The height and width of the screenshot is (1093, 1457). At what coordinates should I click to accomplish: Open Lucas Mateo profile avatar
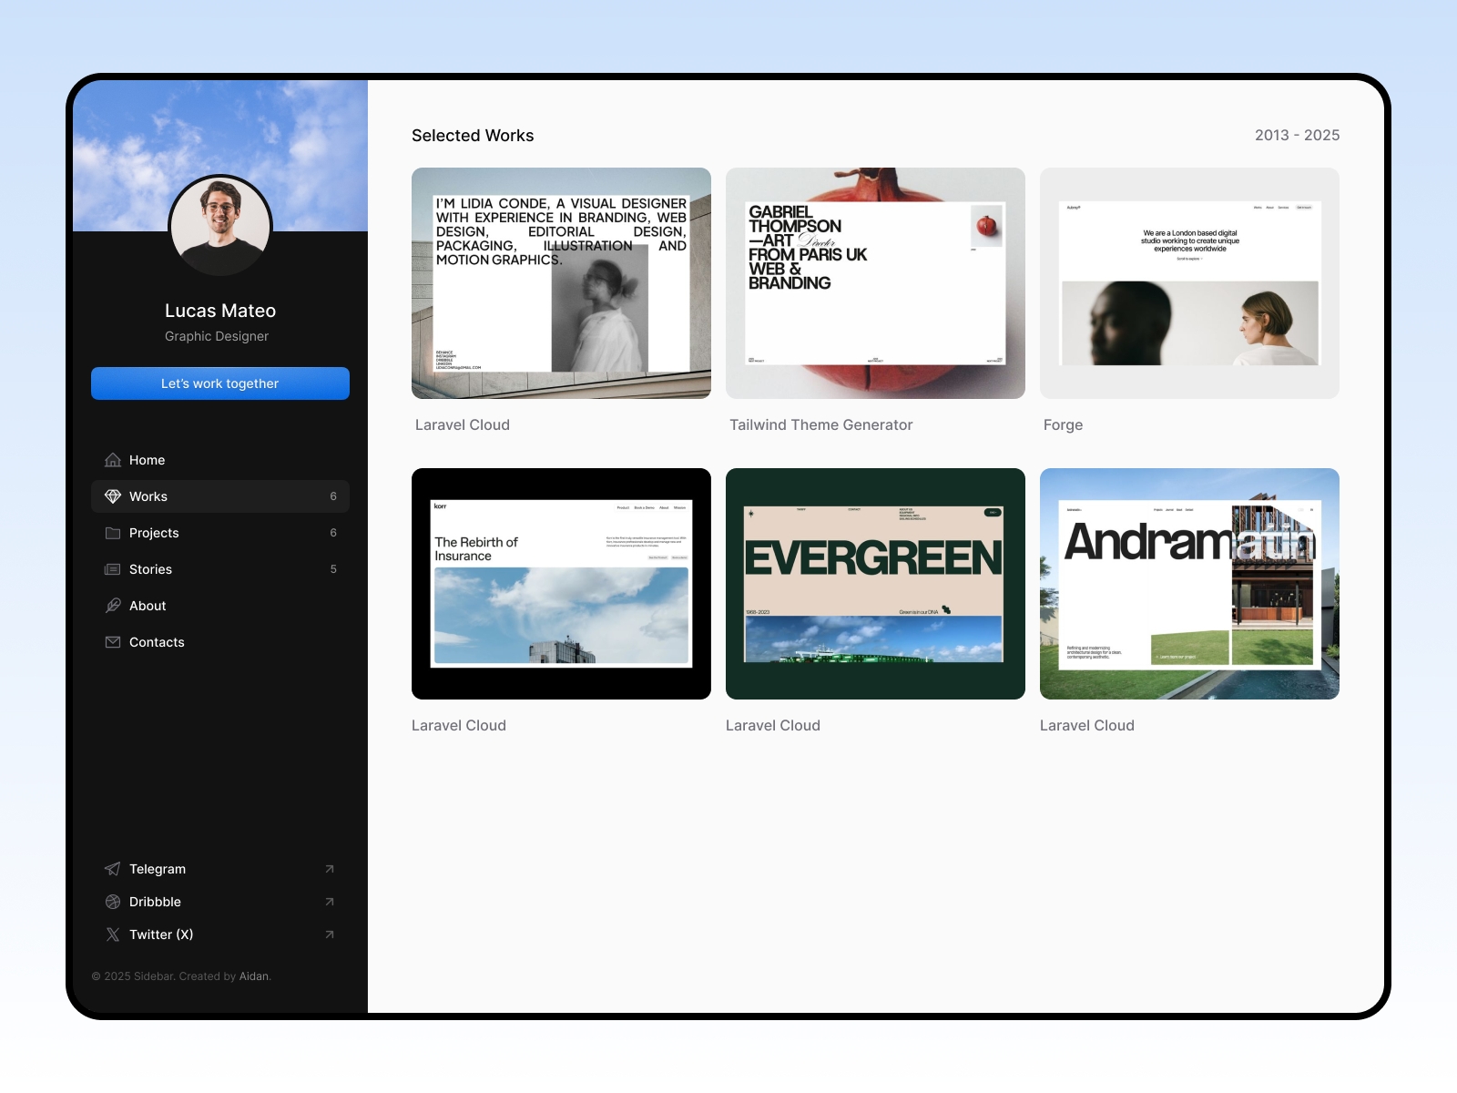220,226
